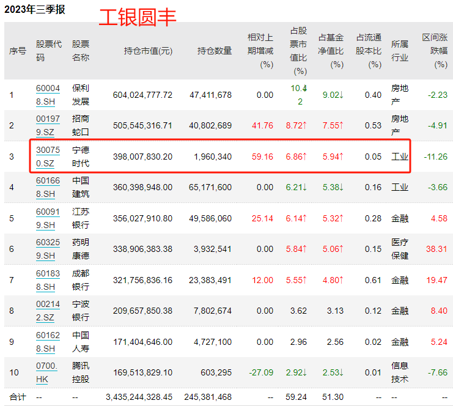Image resolution: width=453 pixels, height=406 pixels.
Task: Click holding quantity 23,383,491
Action: click(x=210, y=280)
